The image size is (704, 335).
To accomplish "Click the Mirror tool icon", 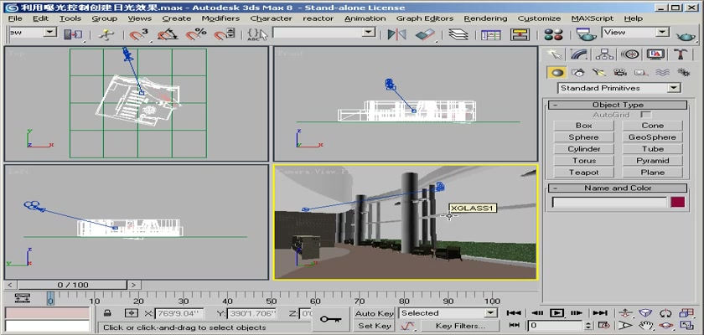I will coord(396,34).
